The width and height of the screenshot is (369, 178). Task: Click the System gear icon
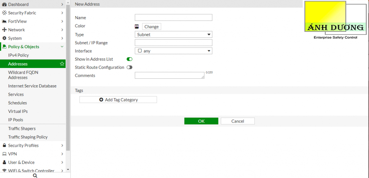[x=4, y=38]
